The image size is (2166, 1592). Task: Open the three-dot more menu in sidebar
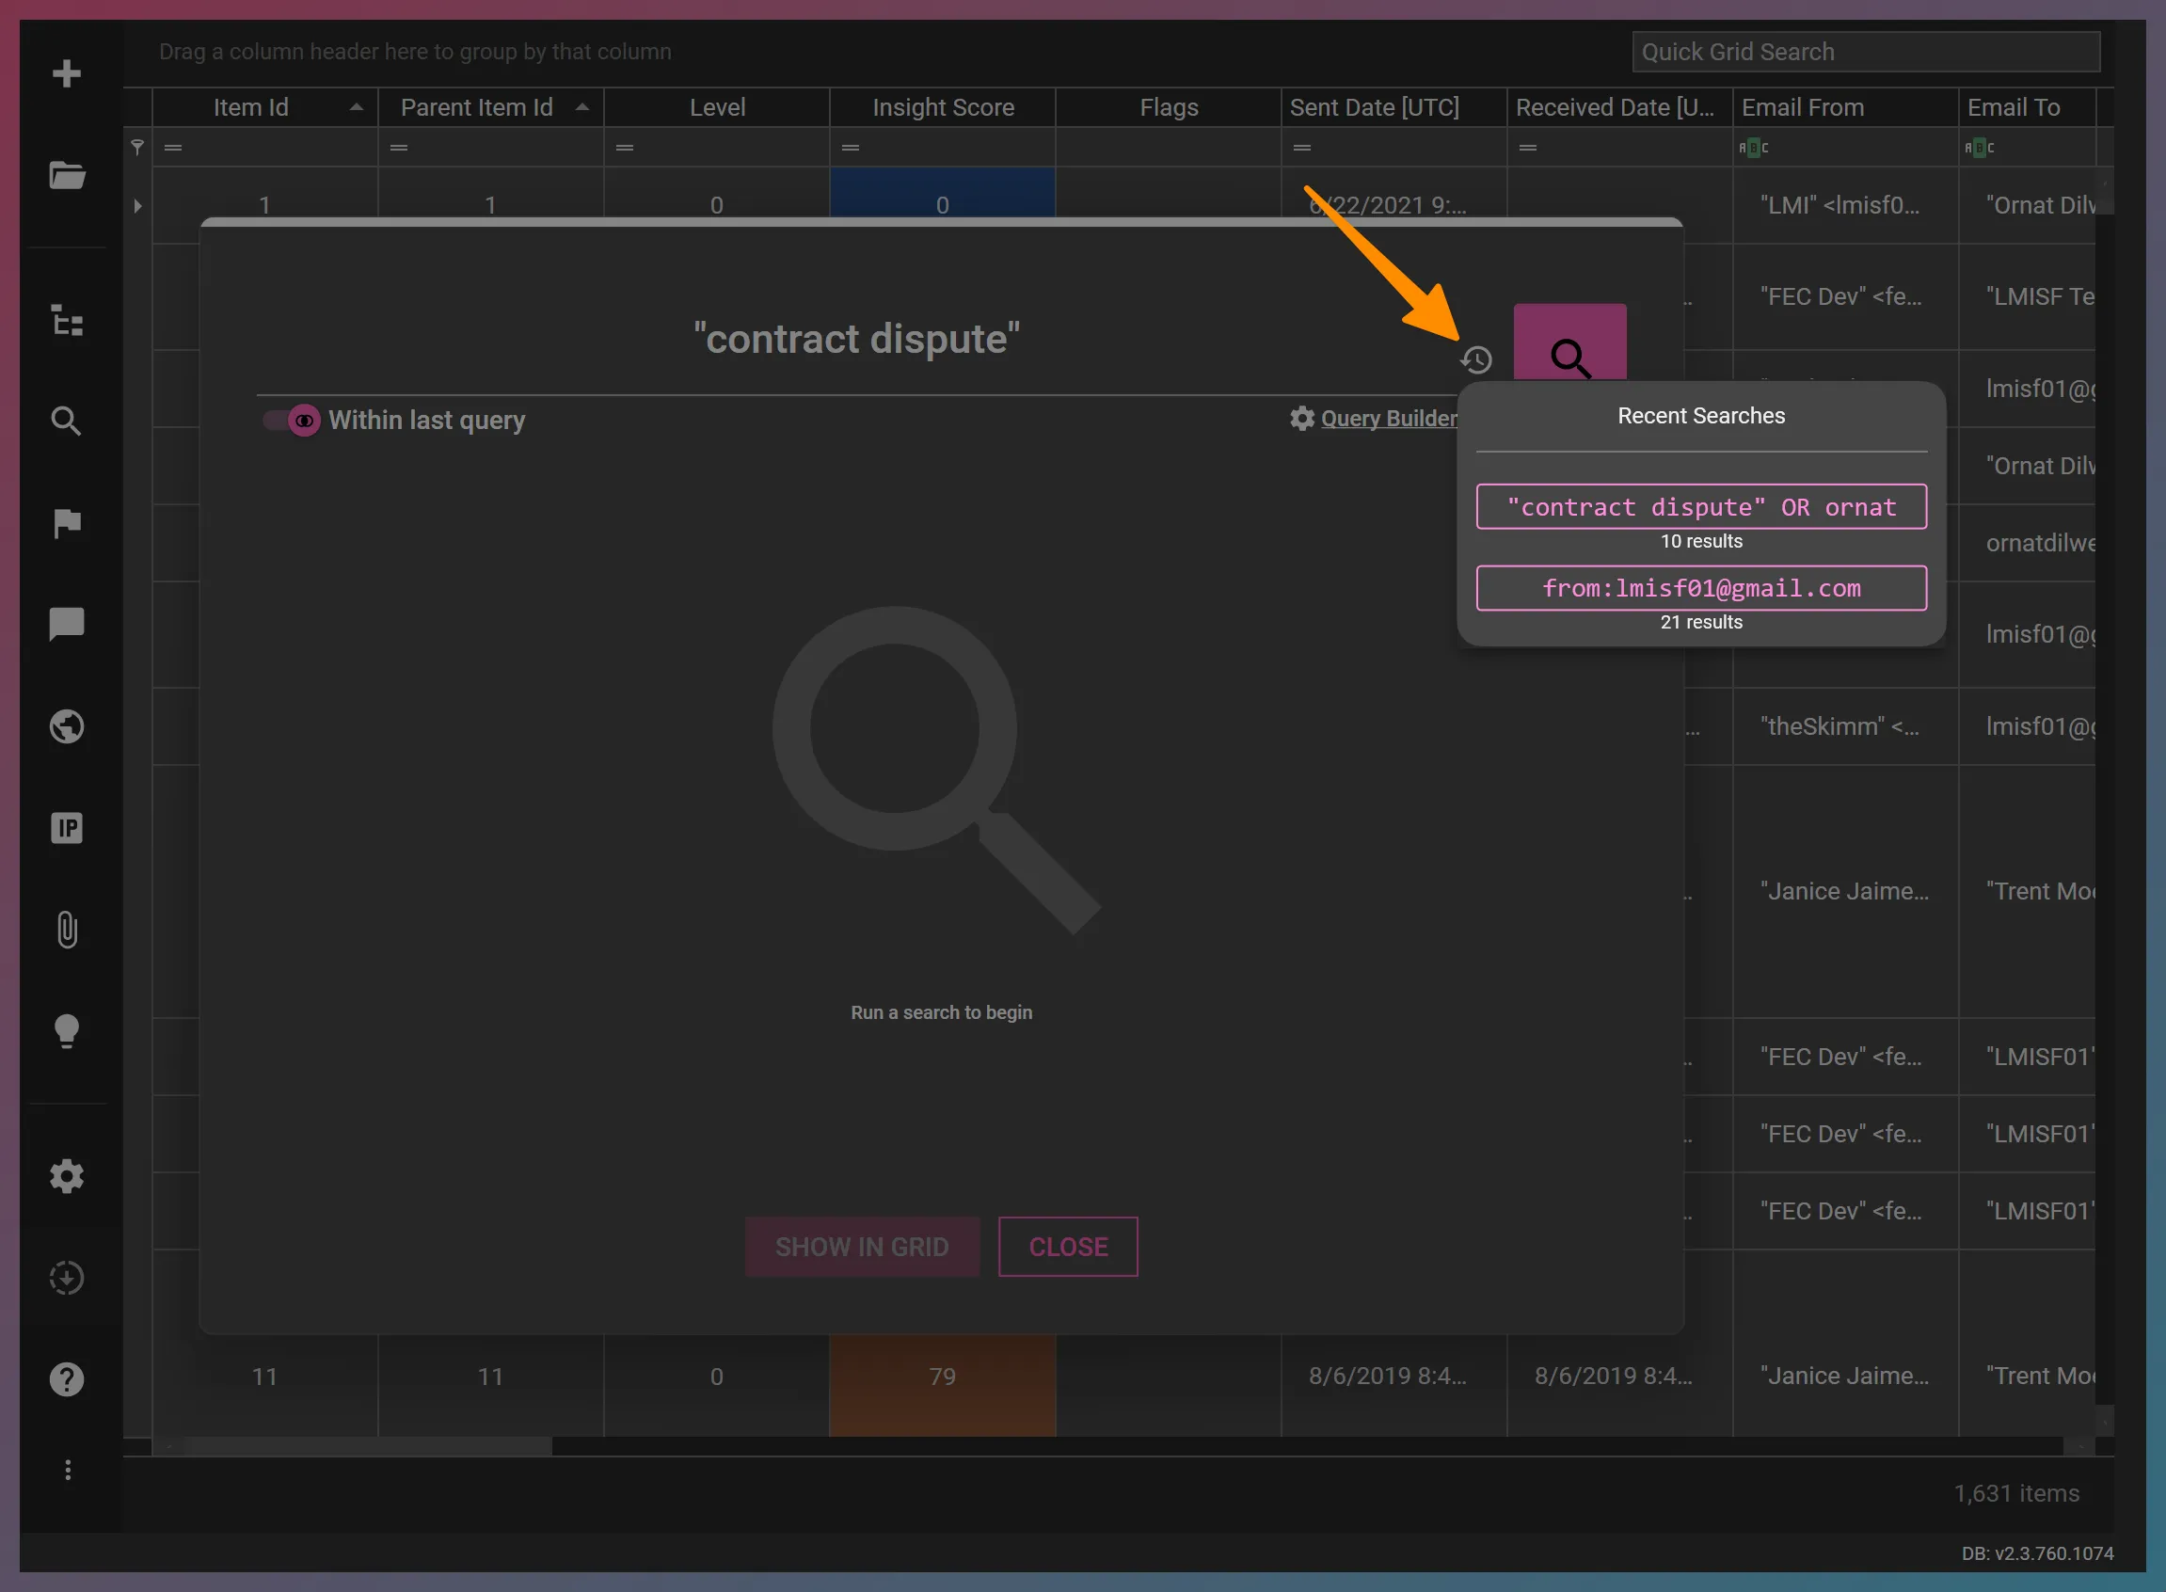[67, 1470]
